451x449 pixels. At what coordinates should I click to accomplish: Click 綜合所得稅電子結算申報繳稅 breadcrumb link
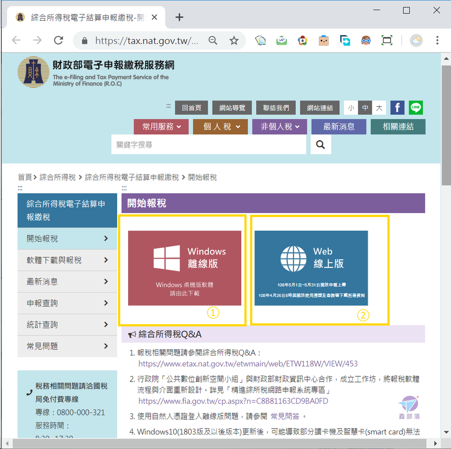click(132, 177)
